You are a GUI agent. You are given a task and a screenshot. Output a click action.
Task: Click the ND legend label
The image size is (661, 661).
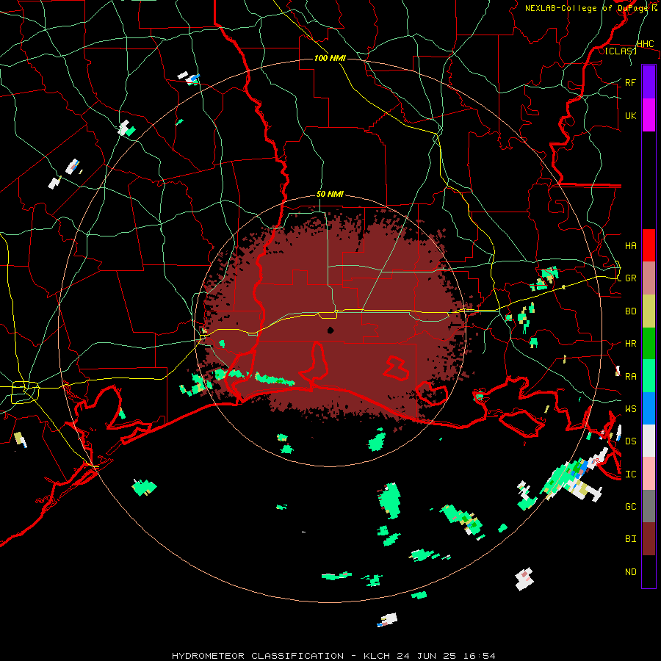point(631,572)
